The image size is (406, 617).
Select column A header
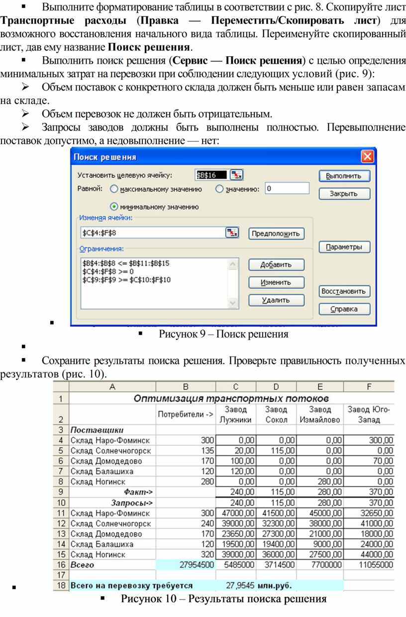112,386
